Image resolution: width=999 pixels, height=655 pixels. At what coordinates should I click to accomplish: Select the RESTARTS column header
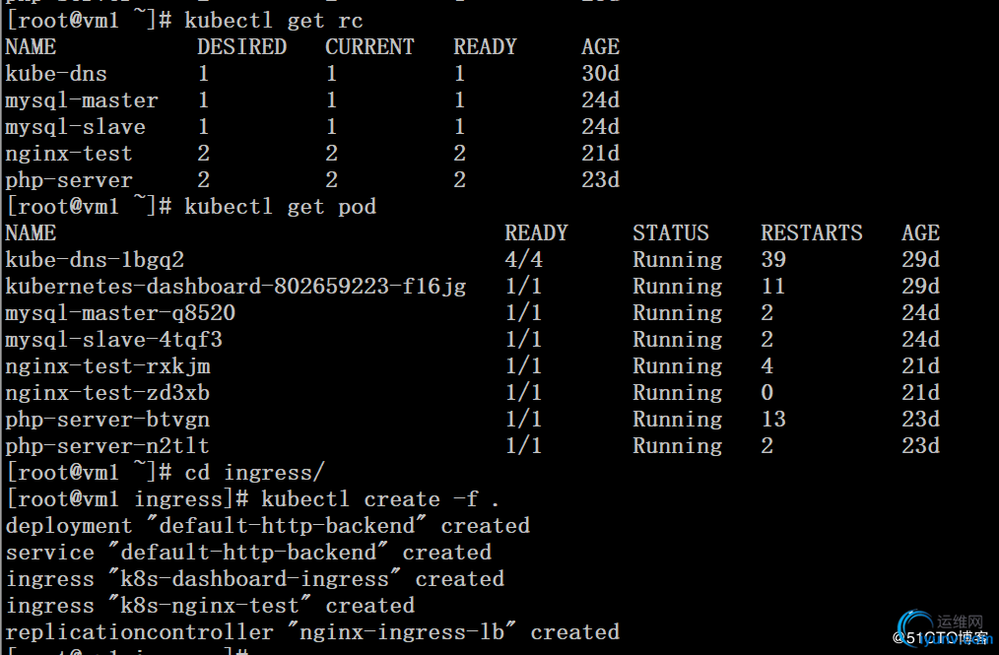tap(812, 233)
